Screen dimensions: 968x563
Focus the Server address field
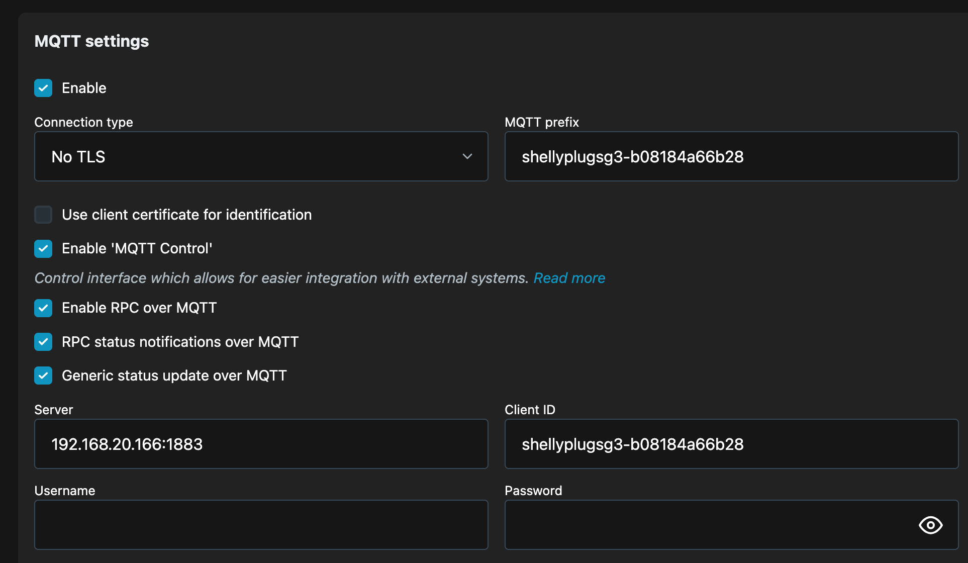(x=261, y=444)
